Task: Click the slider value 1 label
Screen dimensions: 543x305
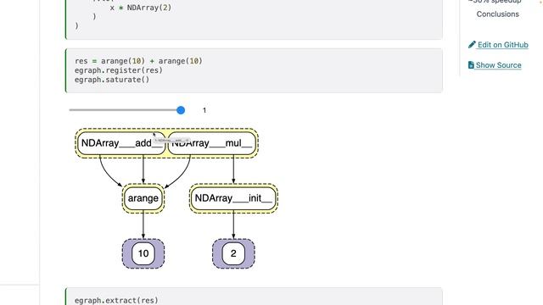Action: (x=204, y=110)
